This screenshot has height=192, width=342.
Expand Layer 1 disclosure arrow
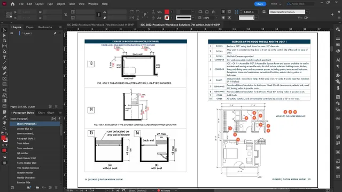tap(22, 33)
